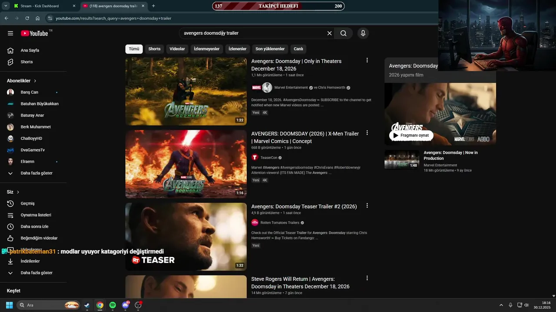The width and height of the screenshot is (556, 312).
Task: Open Avengers: Doomsday Only in Theaters title
Action: (296, 65)
